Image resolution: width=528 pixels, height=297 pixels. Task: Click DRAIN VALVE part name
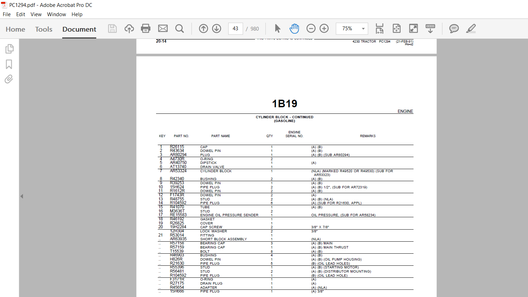point(212,167)
